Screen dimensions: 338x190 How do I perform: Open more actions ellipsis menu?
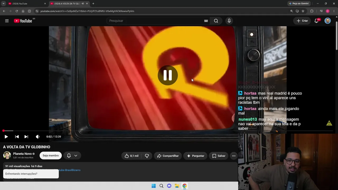tap(234, 156)
